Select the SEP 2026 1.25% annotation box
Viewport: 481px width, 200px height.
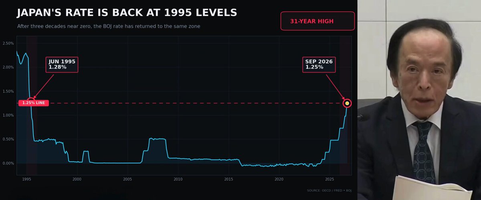[319, 64]
